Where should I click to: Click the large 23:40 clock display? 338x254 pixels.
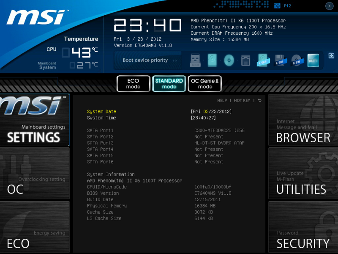147,25
